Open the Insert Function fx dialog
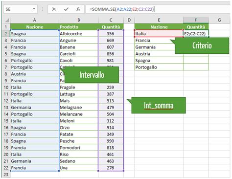Screen dimensions: 232x179 pyautogui.click(x=78, y=9)
